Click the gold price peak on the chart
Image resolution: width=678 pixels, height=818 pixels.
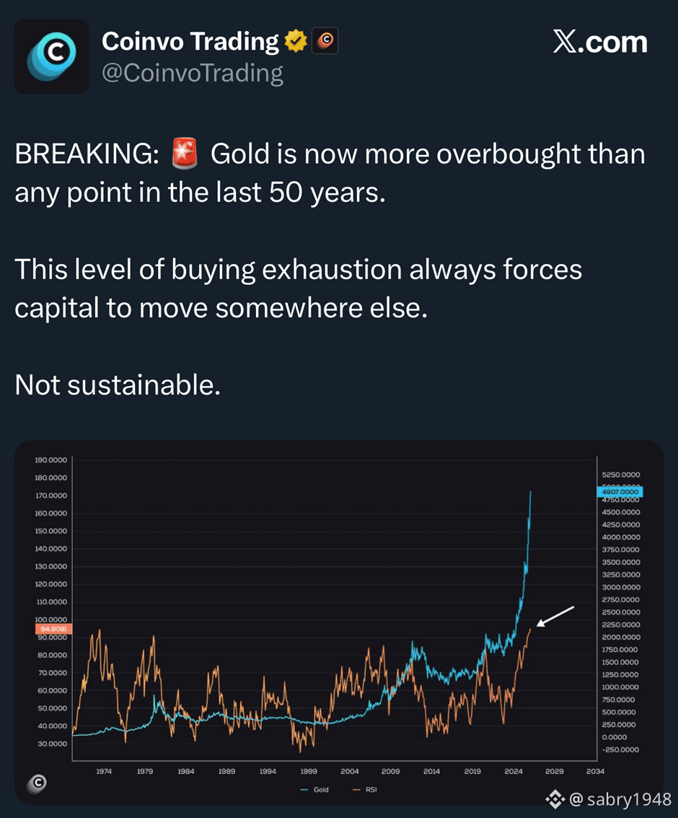531,493
